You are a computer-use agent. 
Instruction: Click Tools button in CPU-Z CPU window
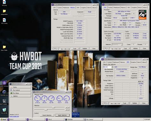(125, 49)
